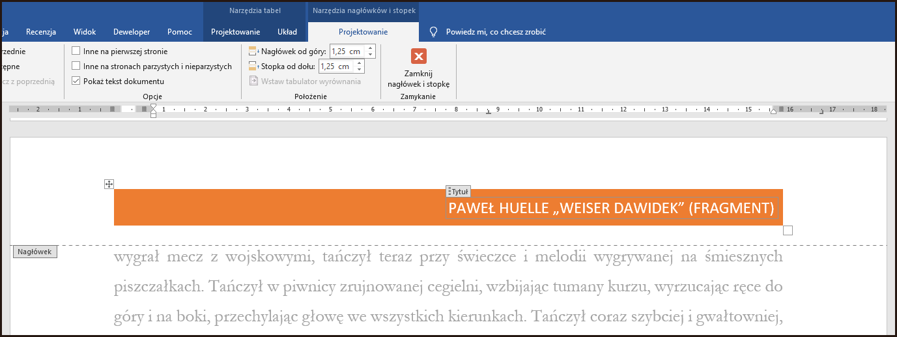Image resolution: width=897 pixels, height=337 pixels.
Task: Open the Widok tab
Action: point(85,32)
